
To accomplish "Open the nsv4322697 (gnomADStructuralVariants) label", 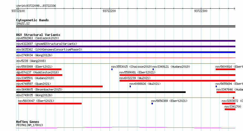I will point(47,44).
